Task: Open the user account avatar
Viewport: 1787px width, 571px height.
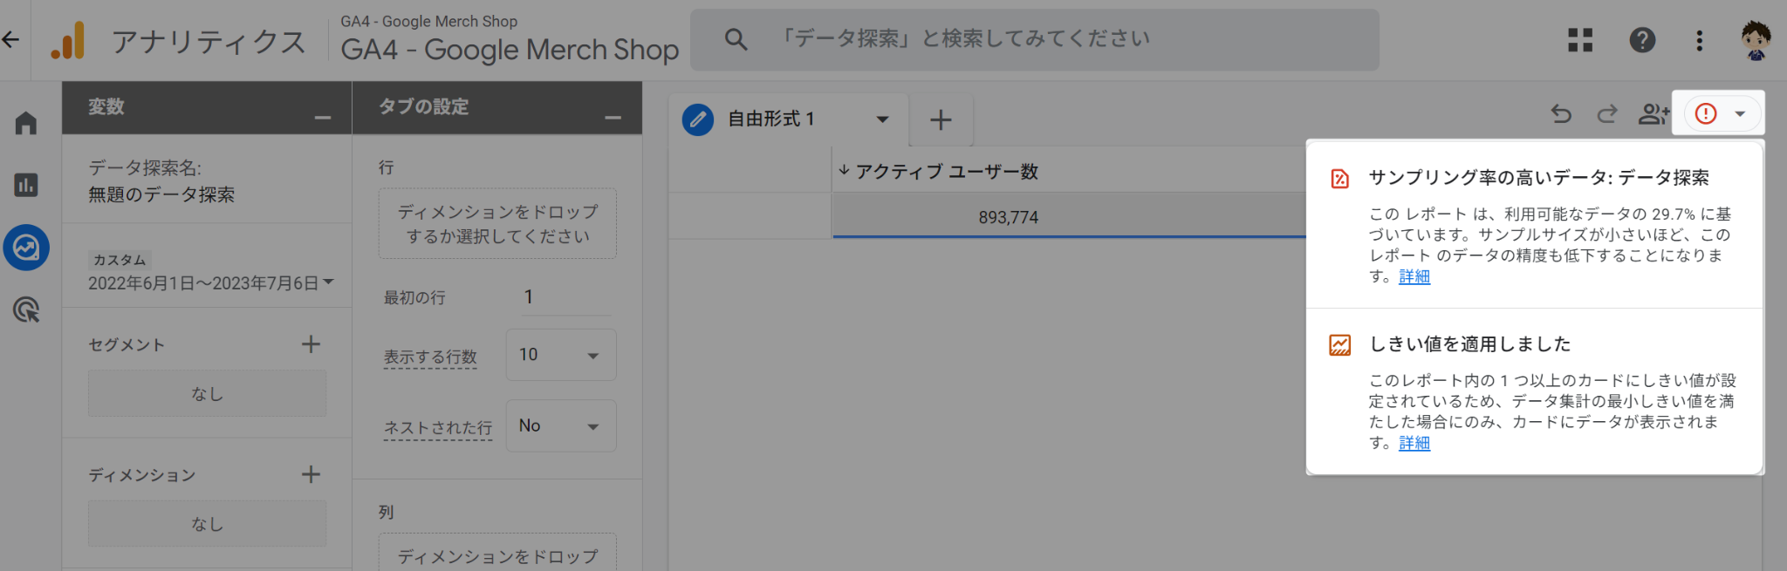Action: (1756, 40)
